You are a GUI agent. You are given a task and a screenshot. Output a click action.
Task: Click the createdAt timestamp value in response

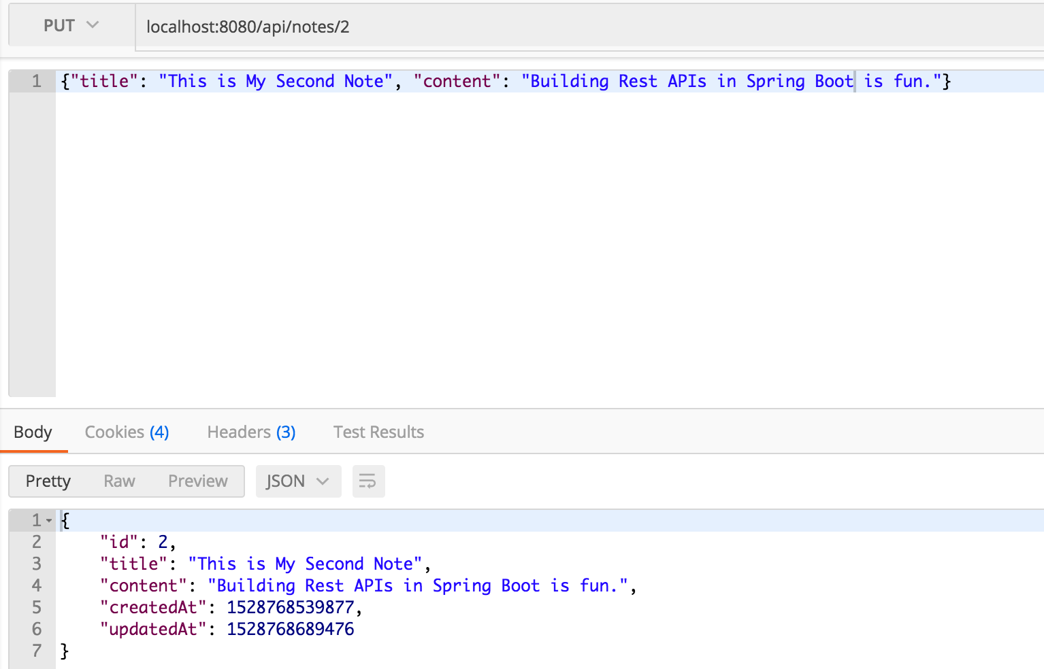(290, 607)
